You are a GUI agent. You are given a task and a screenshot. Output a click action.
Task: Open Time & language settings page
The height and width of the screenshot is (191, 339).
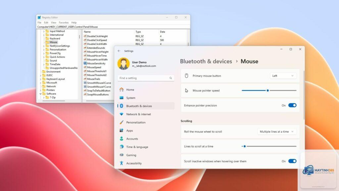[146, 147]
